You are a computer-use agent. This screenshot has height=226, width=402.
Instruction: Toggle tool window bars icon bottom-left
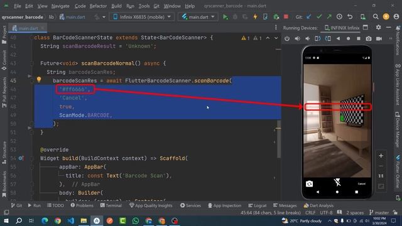point(6,212)
